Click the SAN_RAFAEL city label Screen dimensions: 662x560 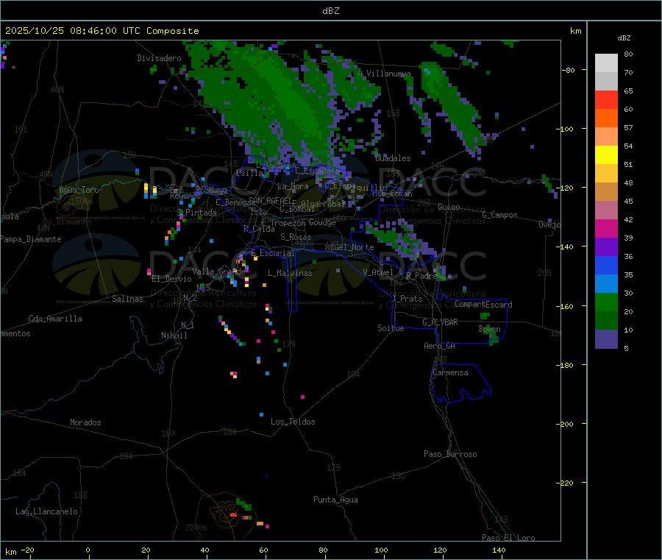(x=270, y=201)
